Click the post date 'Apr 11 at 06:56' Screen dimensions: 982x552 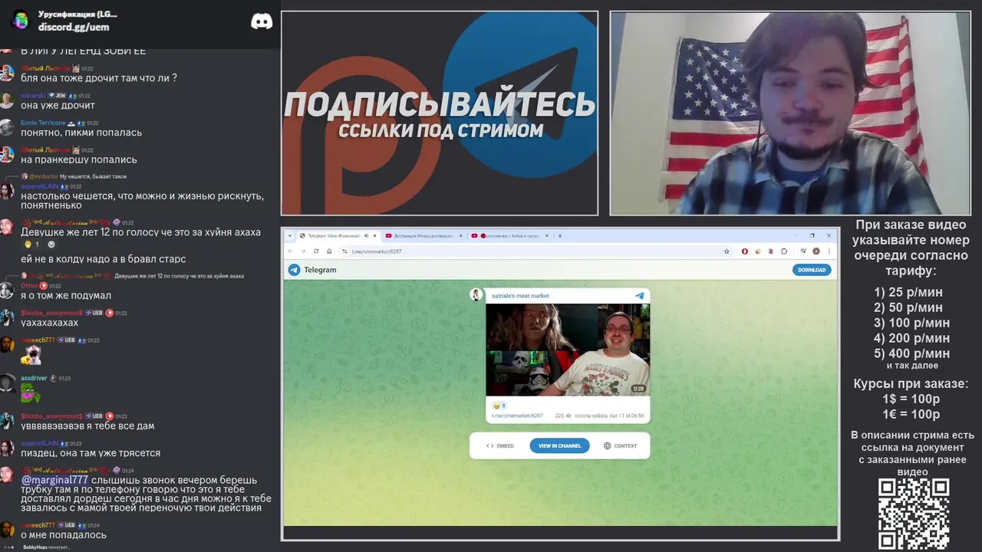coord(626,416)
